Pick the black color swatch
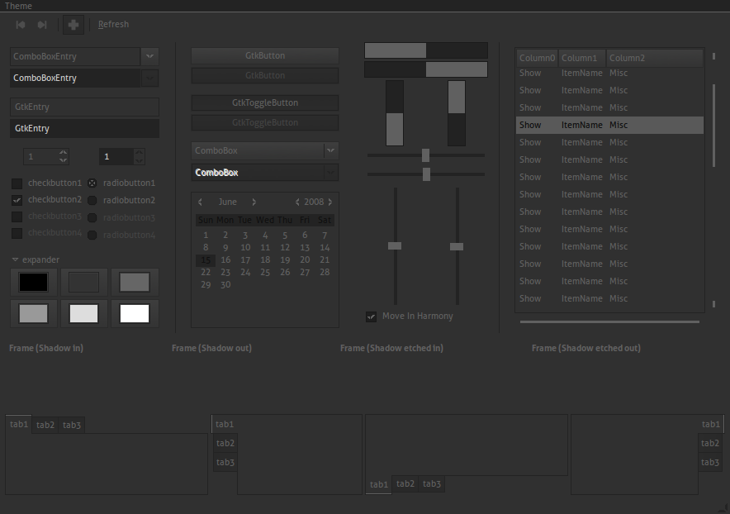Viewport: 730px width, 514px height. (34, 283)
